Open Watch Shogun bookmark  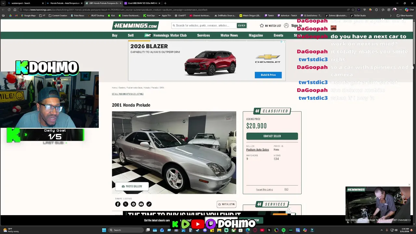(x=250, y=16)
